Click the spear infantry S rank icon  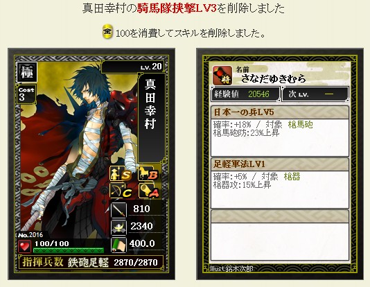click(121, 174)
